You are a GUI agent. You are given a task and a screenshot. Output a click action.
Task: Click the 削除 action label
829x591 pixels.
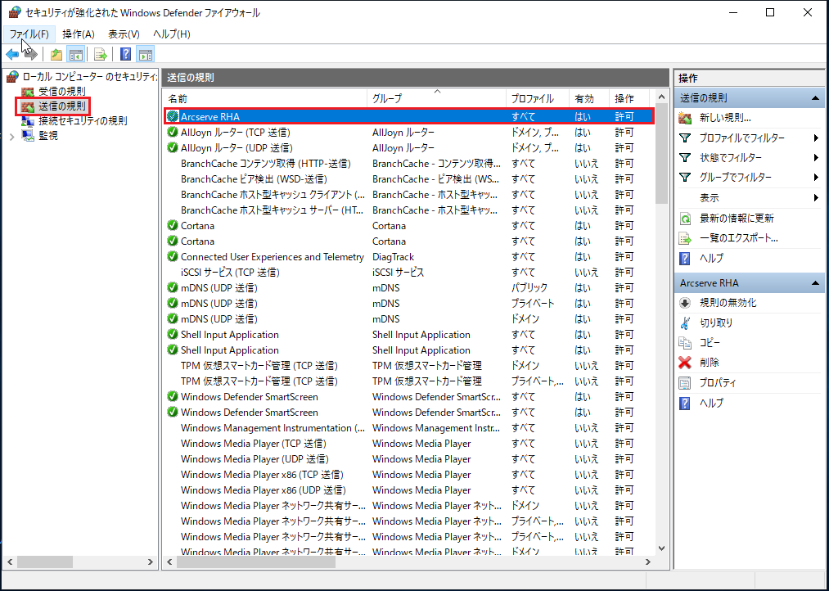(709, 363)
